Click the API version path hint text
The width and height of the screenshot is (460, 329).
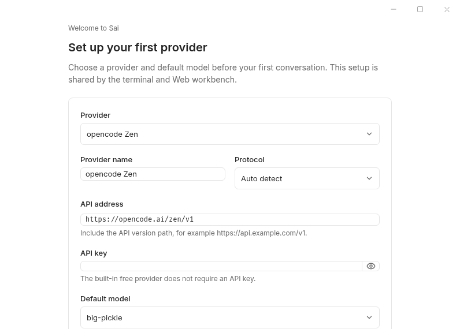(x=194, y=233)
